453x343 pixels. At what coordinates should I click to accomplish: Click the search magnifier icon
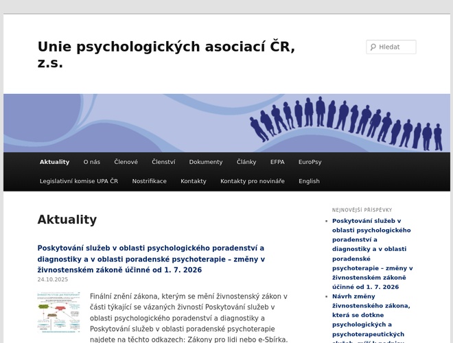[373, 47]
